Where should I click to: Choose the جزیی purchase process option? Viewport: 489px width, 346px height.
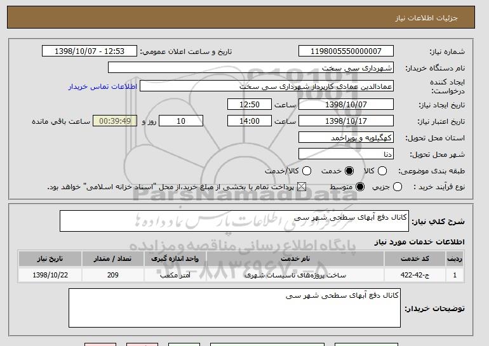coord(398,187)
